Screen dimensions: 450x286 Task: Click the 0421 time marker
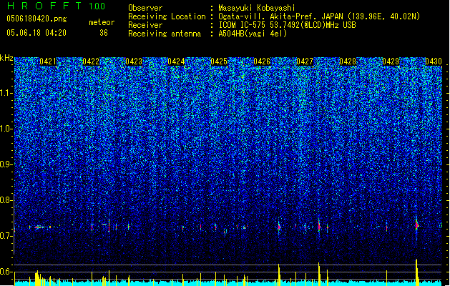pos(48,61)
